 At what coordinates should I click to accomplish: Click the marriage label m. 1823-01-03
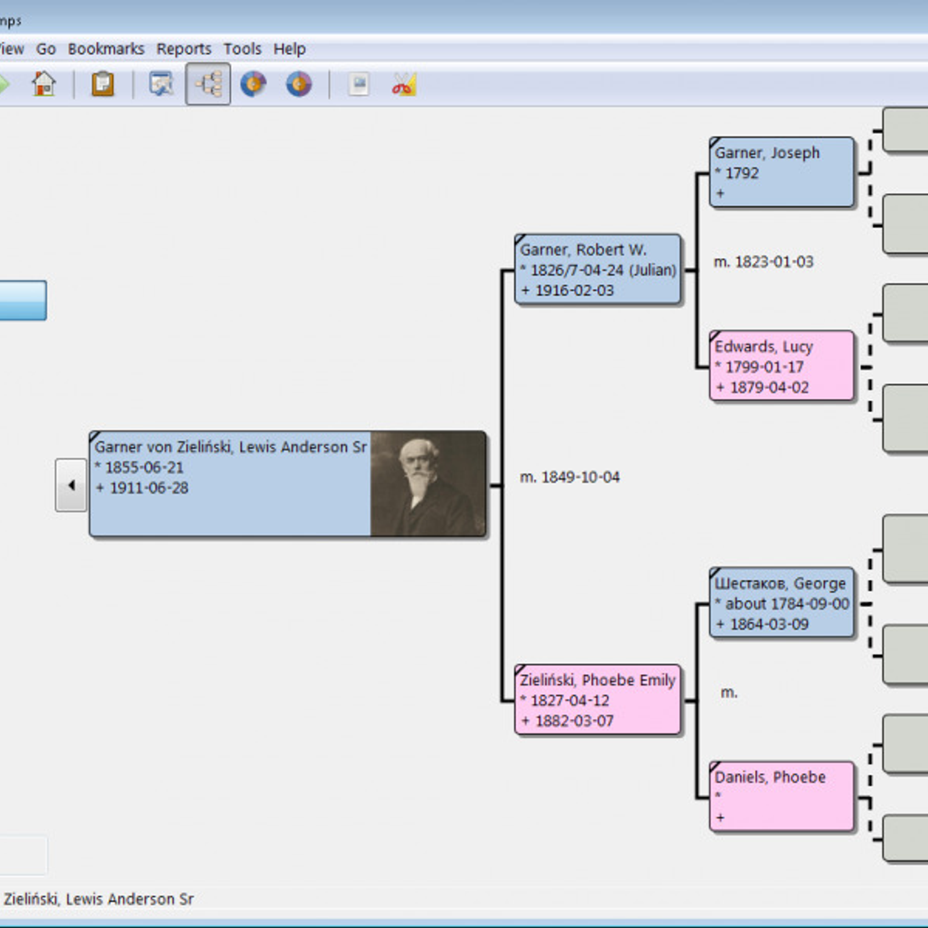(x=763, y=262)
